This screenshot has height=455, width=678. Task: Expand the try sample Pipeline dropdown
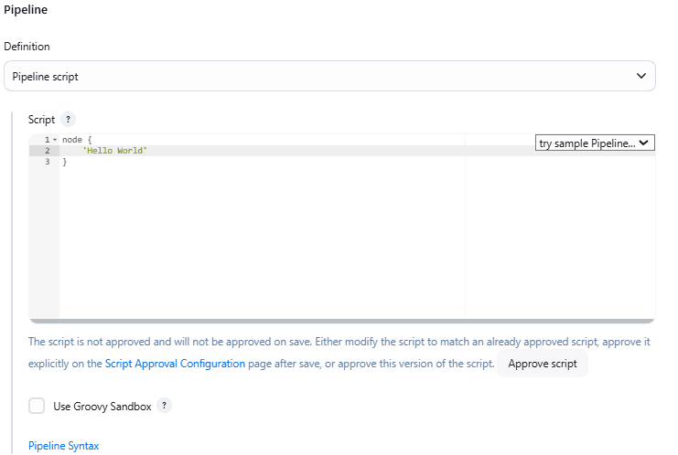coord(595,143)
